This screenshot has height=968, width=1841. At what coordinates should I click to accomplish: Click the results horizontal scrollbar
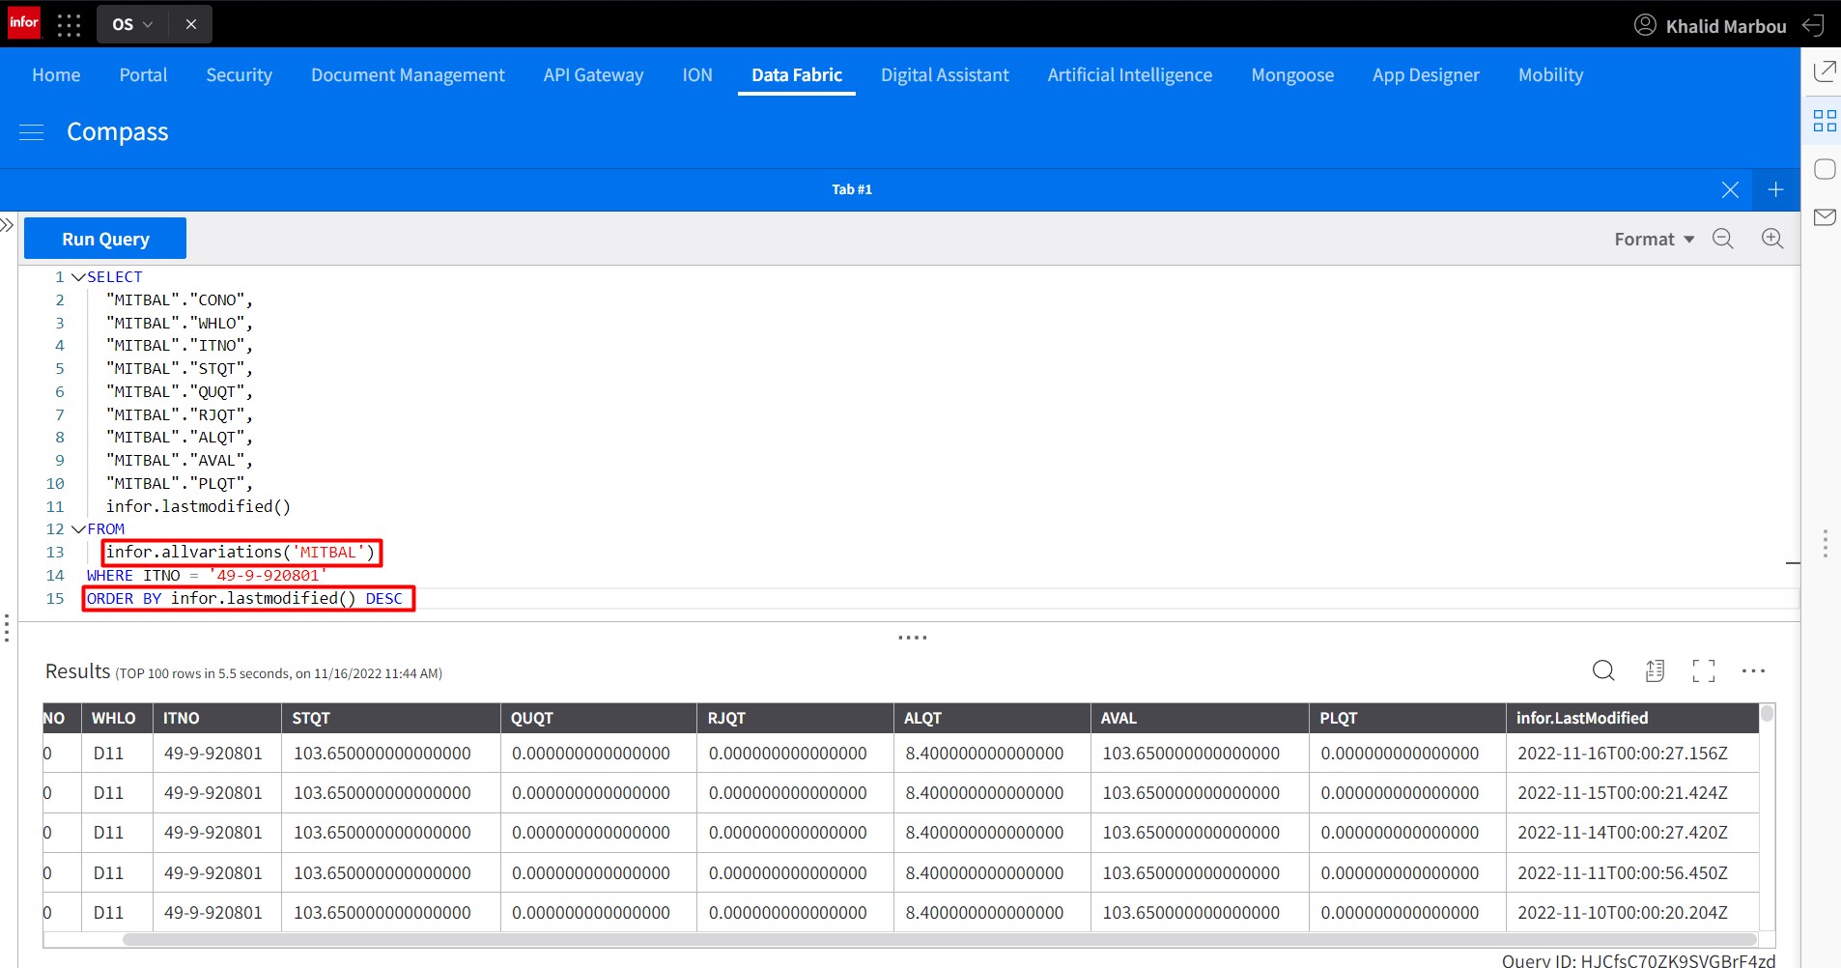pyautogui.click(x=939, y=939)
